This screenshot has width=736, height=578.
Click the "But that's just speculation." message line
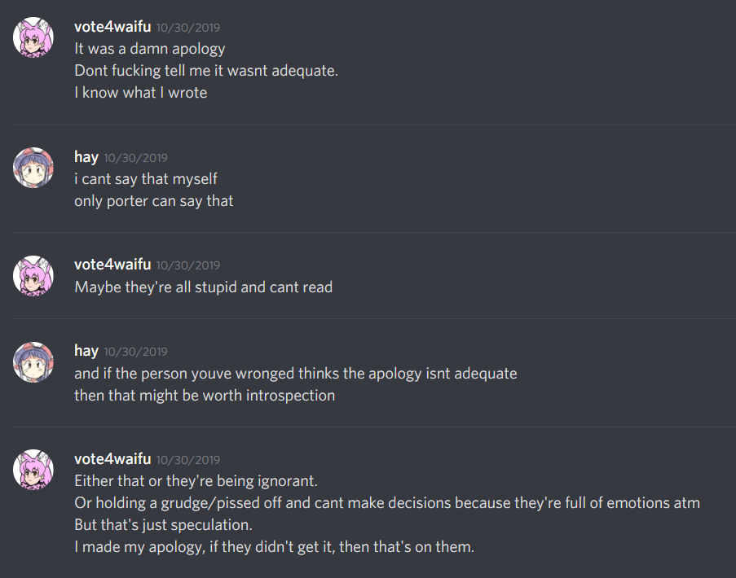coord(164,525)
